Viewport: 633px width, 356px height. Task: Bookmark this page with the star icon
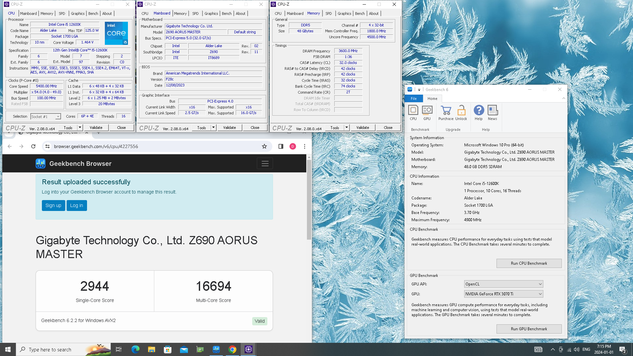tap(264, 146)
